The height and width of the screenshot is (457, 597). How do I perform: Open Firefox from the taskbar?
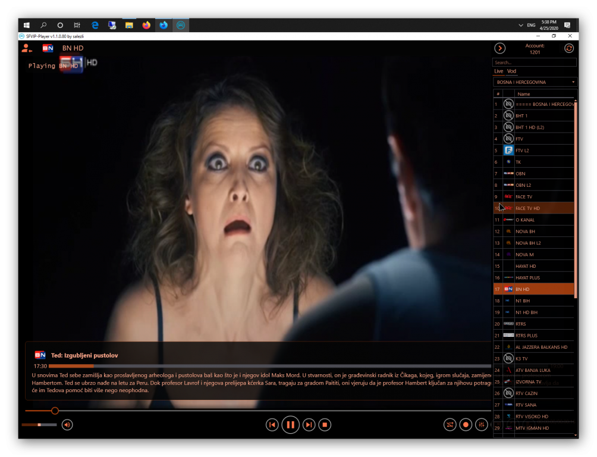tap(146, 25)
